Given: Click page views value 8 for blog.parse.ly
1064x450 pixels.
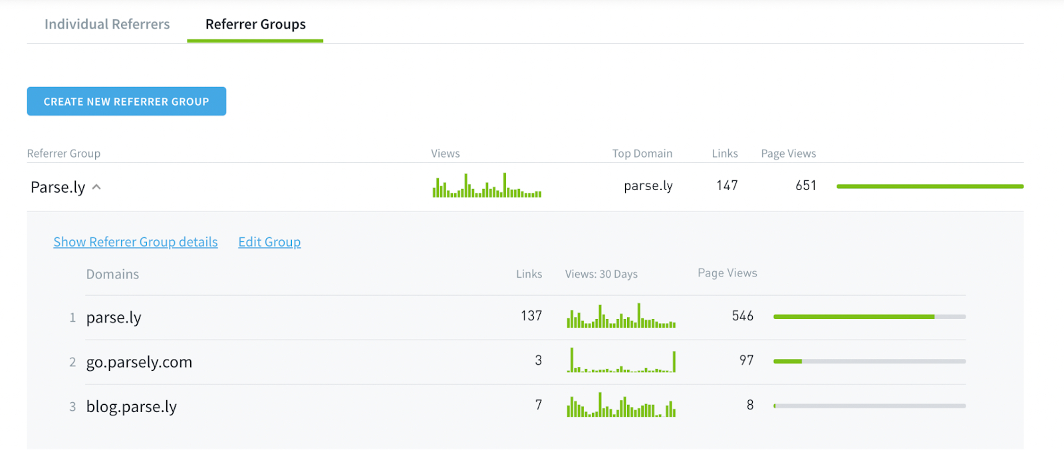Looking at the screenshot, I should tap(750, 405).
